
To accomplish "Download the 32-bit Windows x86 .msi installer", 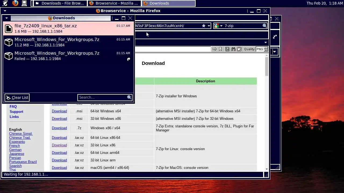I will pyautogui.click(x=59, y=118).
